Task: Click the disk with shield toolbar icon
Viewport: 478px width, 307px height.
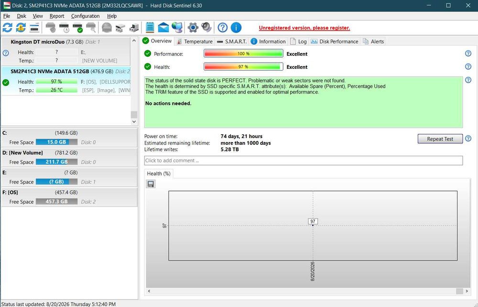Action: 51,28
